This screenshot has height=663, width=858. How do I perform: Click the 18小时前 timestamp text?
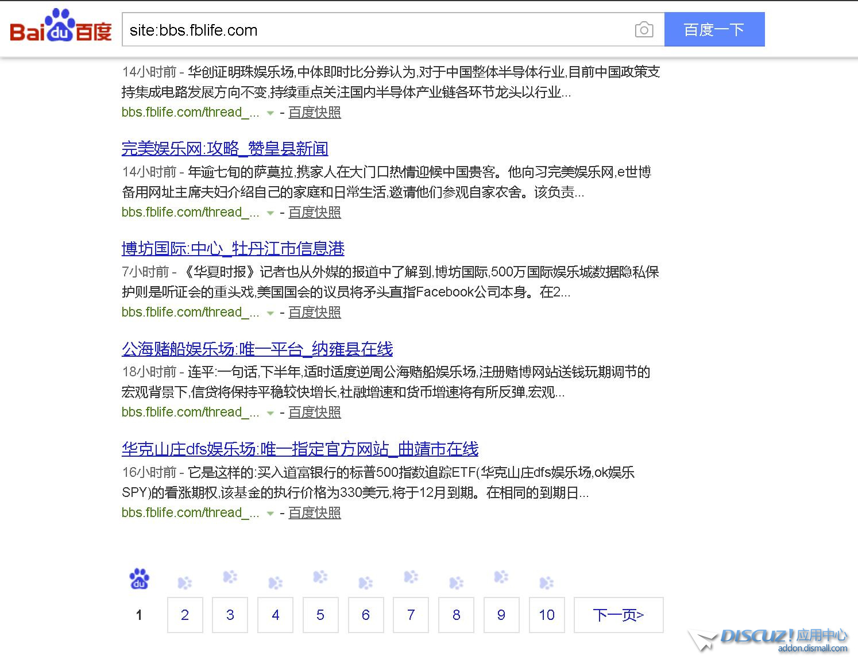[149, 372]
